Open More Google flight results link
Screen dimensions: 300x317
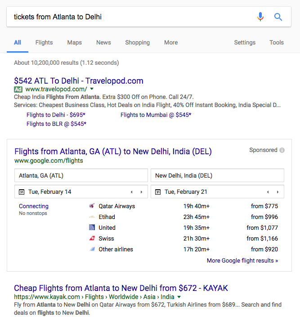point(242,261)
